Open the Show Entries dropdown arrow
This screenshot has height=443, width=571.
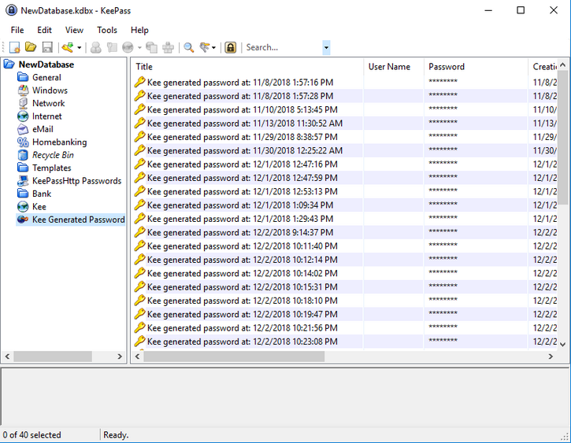pyautogui.click(x=213, y=48)
